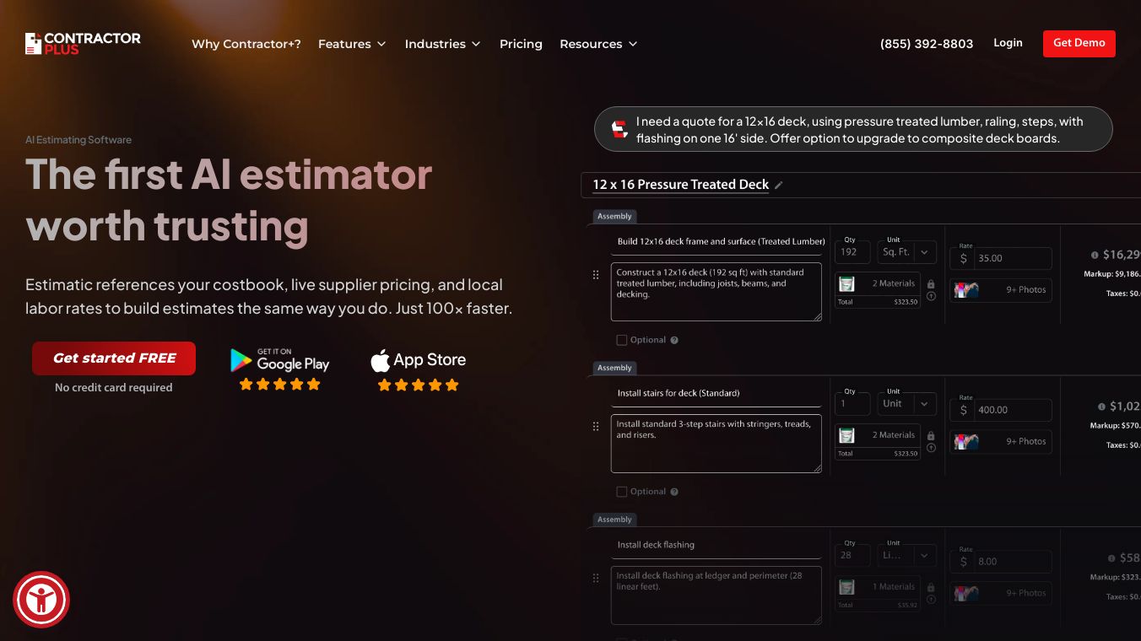Click the Total $35.92 text in the flashing row
1141x641 pixels.
click(878, 605)
